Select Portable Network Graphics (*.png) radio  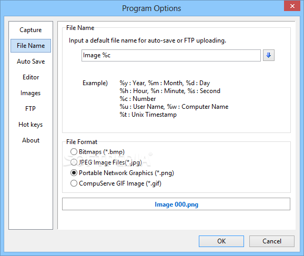point(123,173)
